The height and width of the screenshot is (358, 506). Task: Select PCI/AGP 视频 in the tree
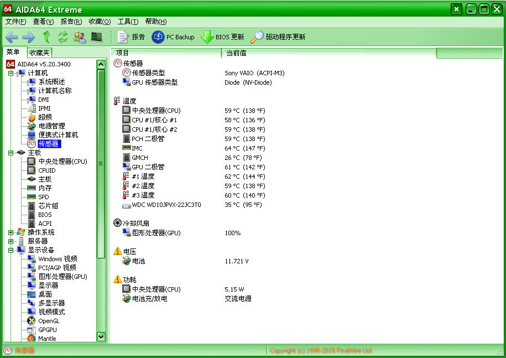click(x=57, y=268)
